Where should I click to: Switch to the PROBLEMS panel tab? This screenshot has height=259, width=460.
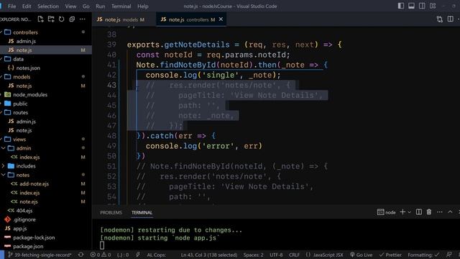111,213
